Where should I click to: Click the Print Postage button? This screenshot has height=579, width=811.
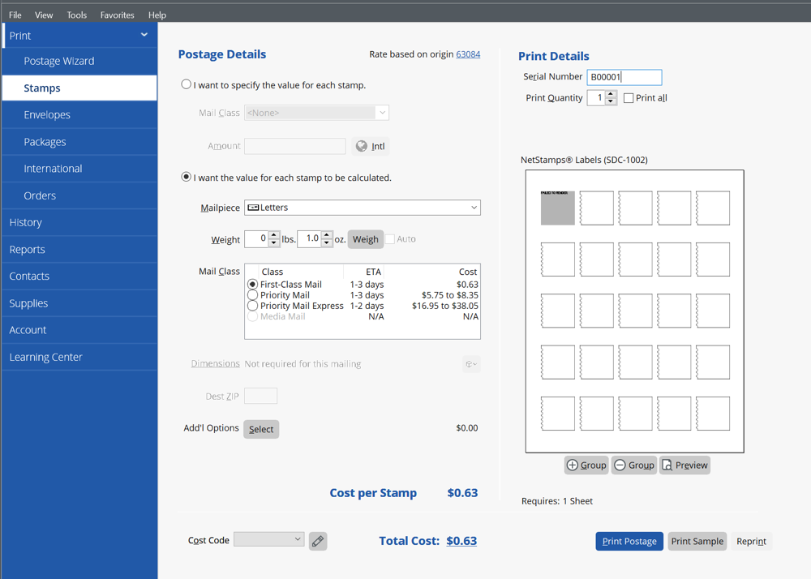click(x=629, y=541)
